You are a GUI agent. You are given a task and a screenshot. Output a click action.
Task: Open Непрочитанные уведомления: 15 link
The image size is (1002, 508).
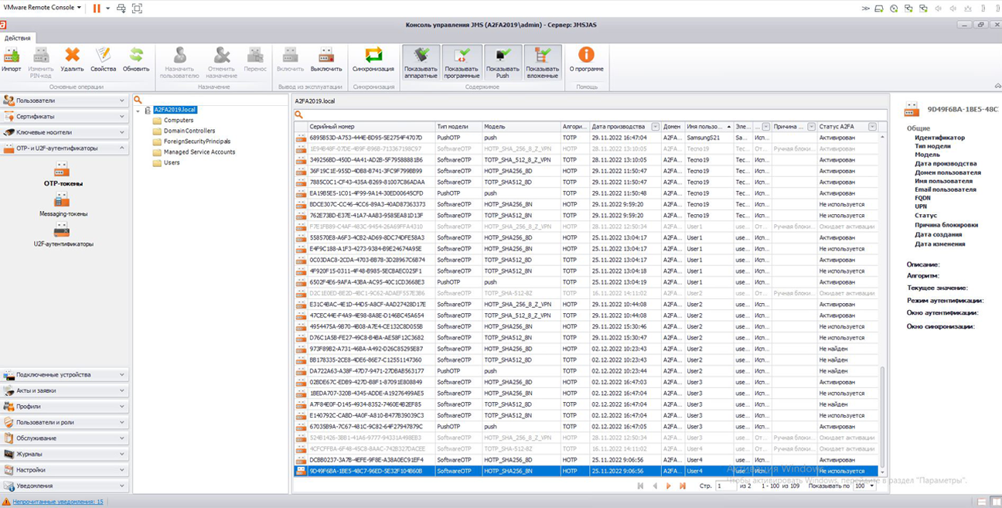pos(58,502)
